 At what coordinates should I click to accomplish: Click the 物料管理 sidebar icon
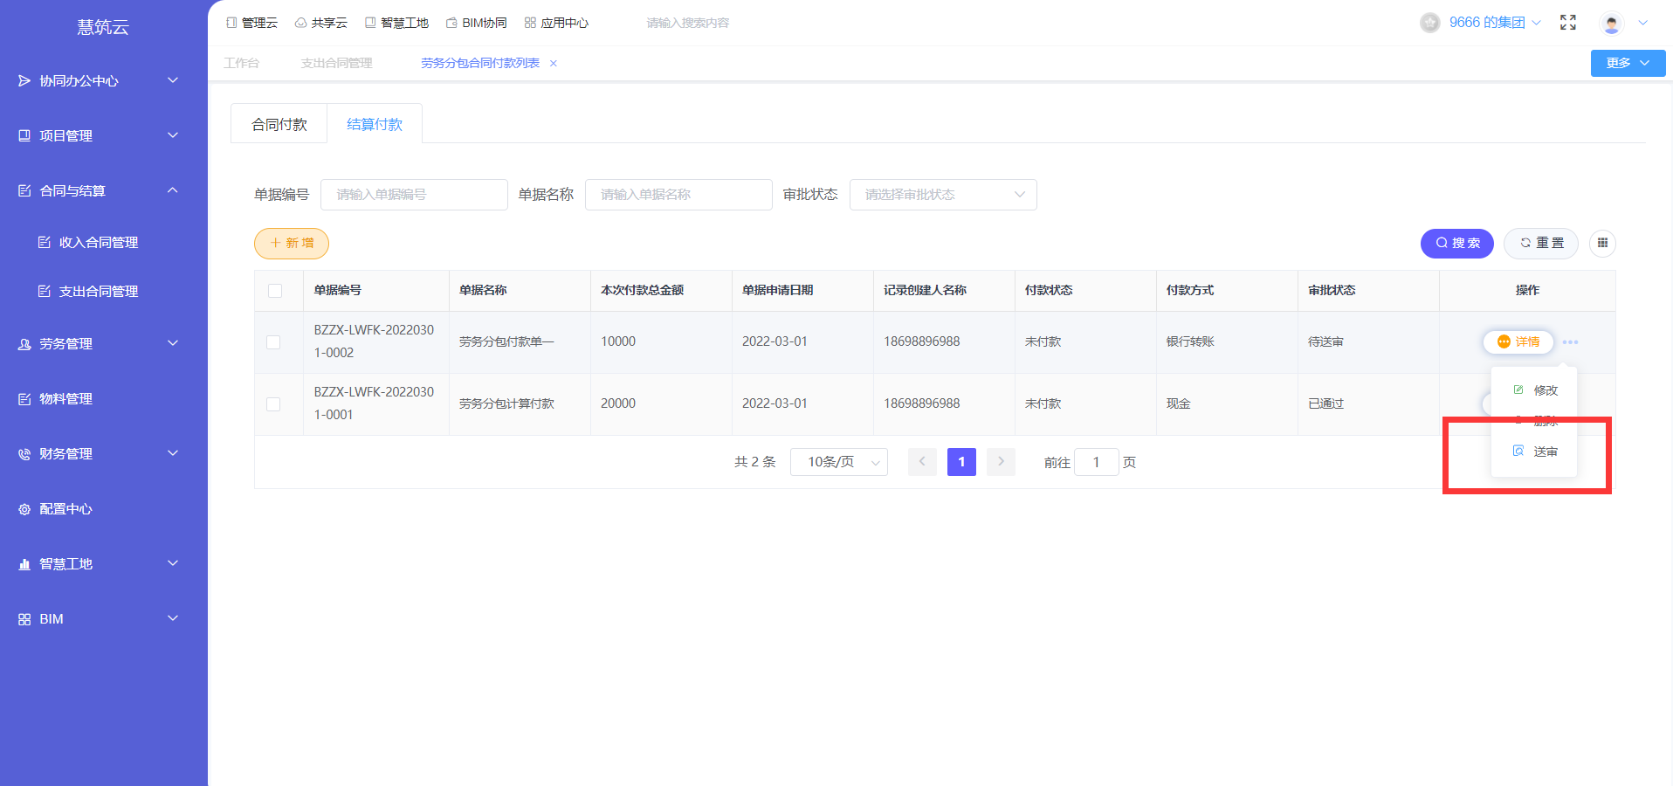(24, 399)
